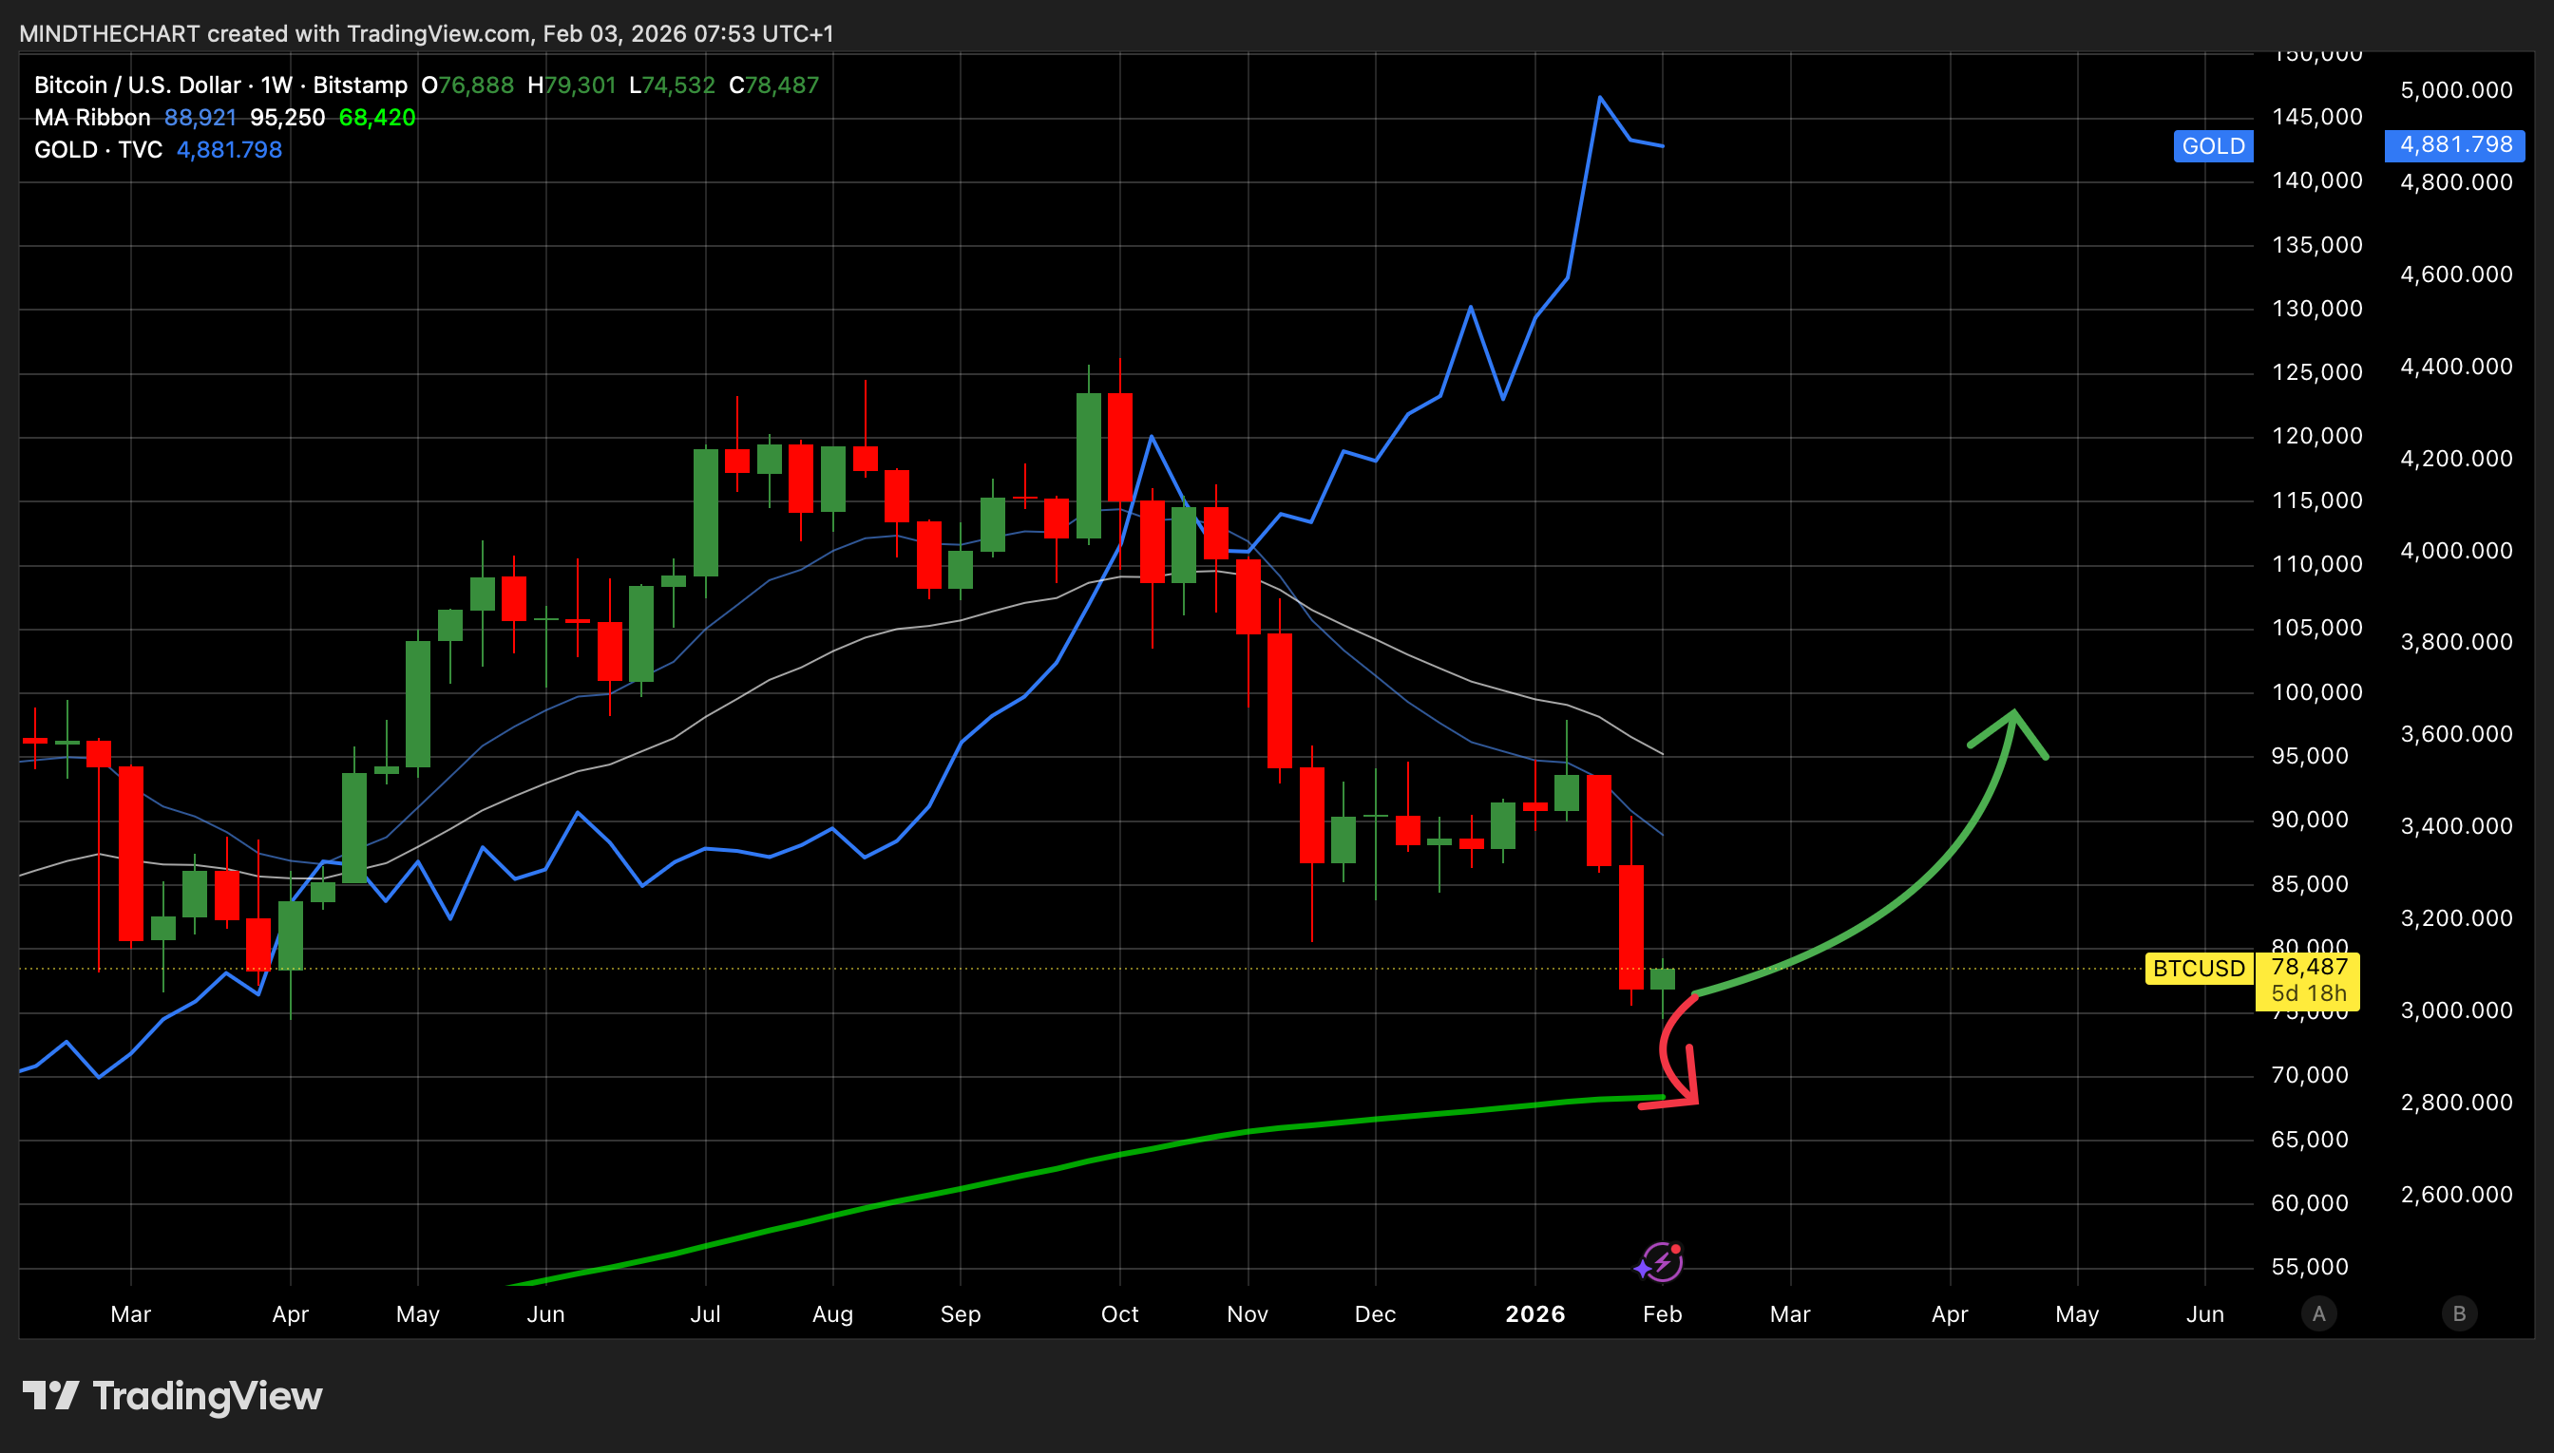Image resolution: width=2554 pixels, height=1453 pixels.
Task: Click the MA Ribbon indicator legend
Action: (x=92, y=118)
